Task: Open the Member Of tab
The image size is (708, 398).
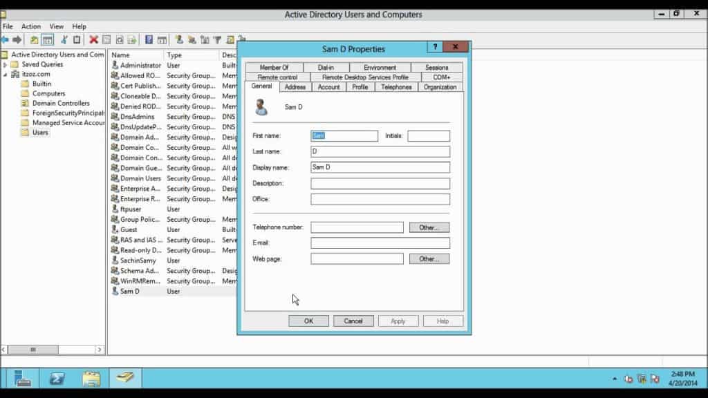Action: click(x=274, y=67)
